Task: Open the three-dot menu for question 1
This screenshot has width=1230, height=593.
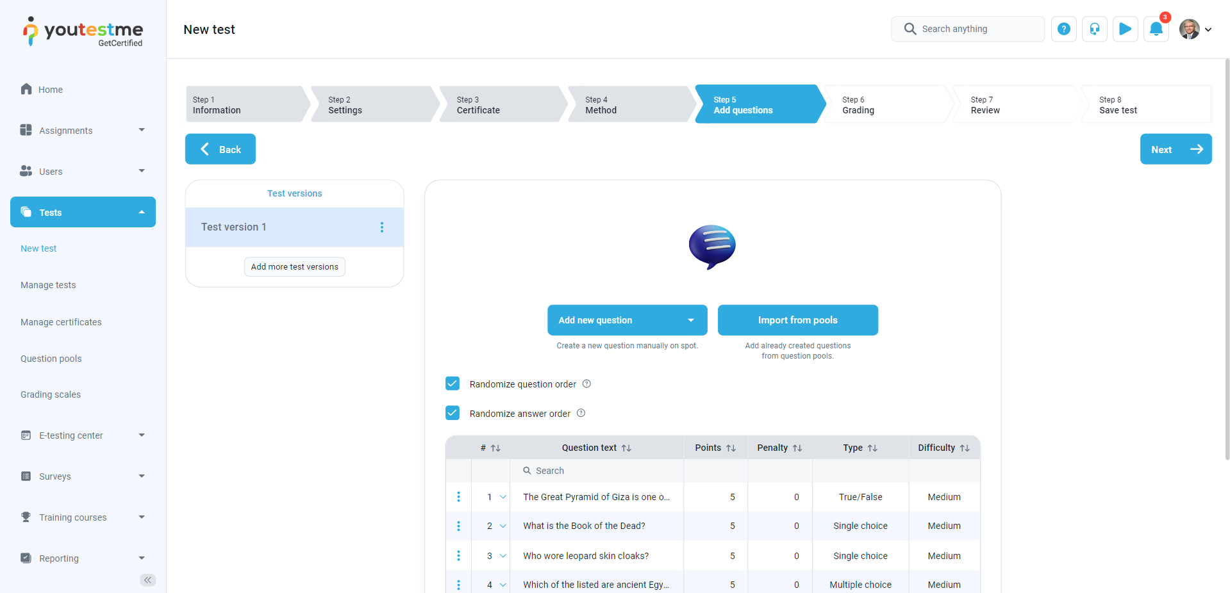Action: pos(458,497)
